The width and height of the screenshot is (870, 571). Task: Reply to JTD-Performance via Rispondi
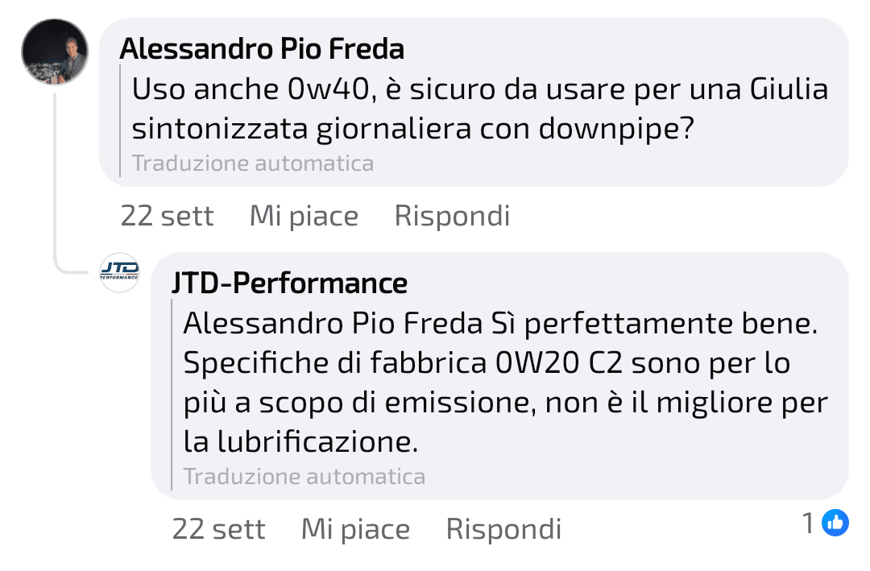[x=503, y=529]
